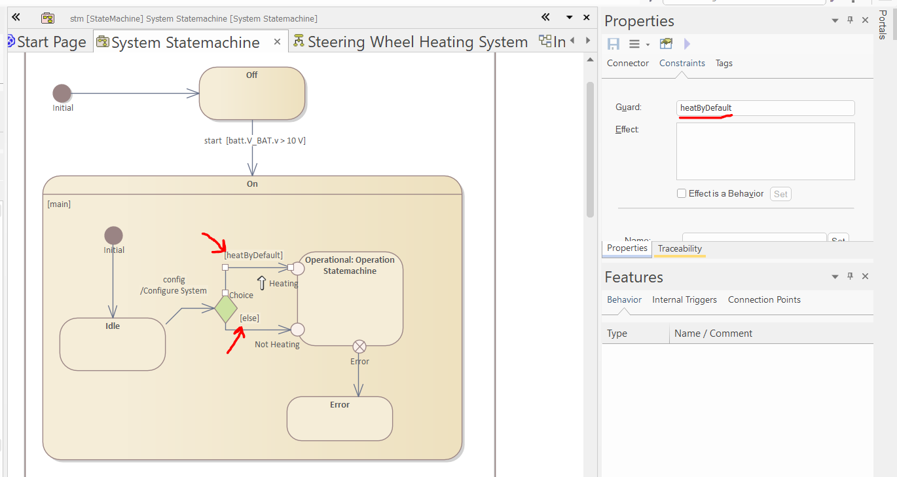This screenshot has height=477, width=897.
Task: Pin the Features panel
Action: coord(851,277)
